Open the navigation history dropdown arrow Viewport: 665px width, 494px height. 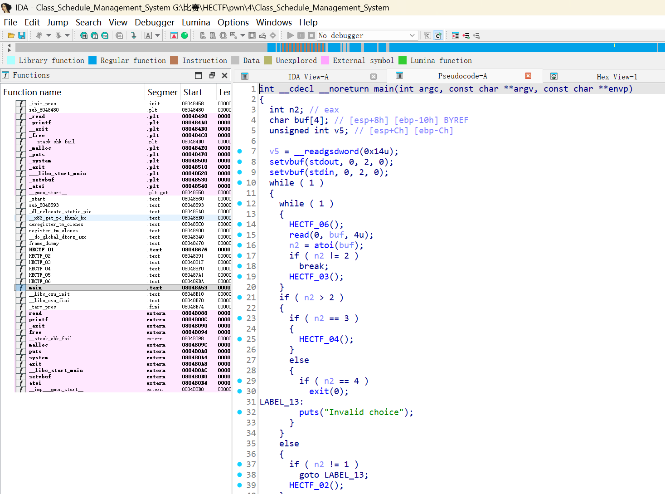click(x=49, y=35)
